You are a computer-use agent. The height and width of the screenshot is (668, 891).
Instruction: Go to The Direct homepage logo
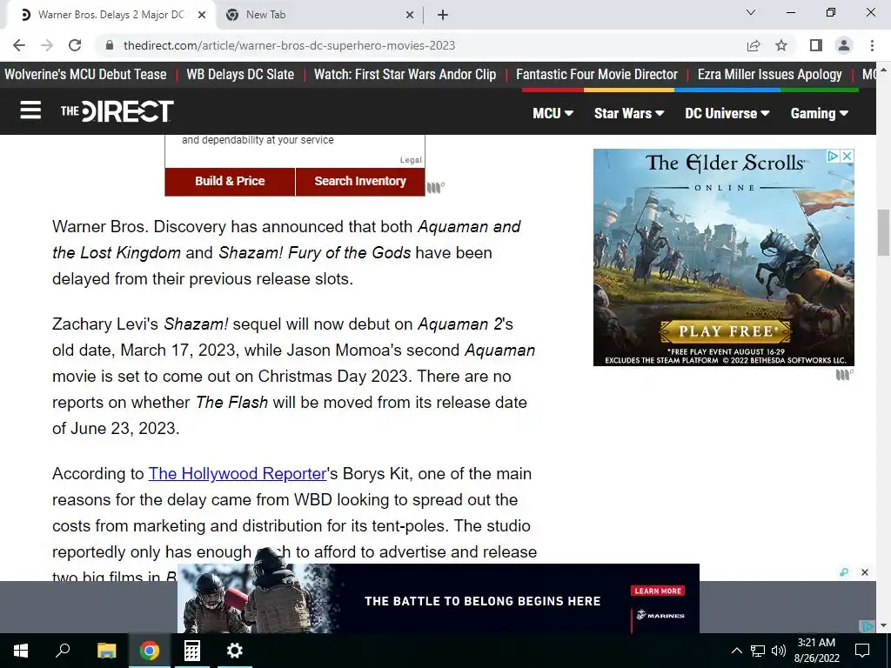tap(117, 110)
